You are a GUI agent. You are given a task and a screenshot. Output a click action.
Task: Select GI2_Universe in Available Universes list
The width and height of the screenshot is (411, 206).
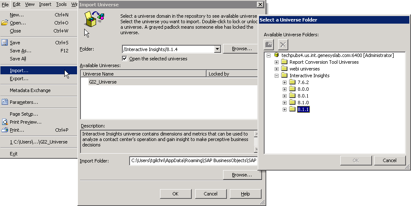[x=102, y=82]
